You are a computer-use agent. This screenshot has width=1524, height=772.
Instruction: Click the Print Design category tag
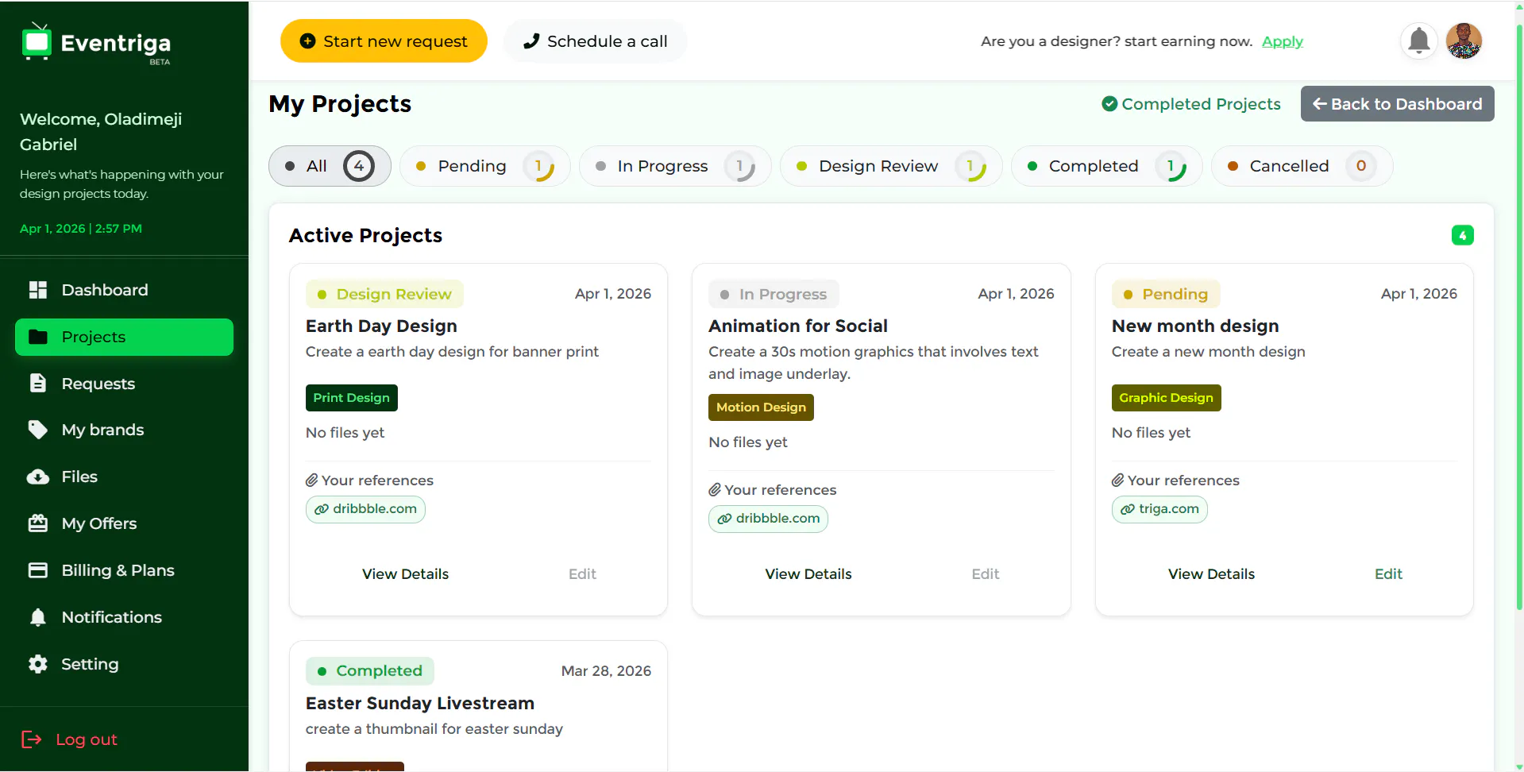(351, 397)
